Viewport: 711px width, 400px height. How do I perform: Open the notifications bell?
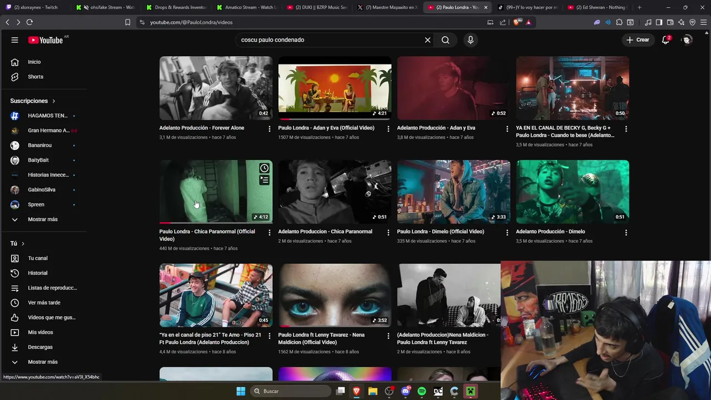(x=665, y=40)
